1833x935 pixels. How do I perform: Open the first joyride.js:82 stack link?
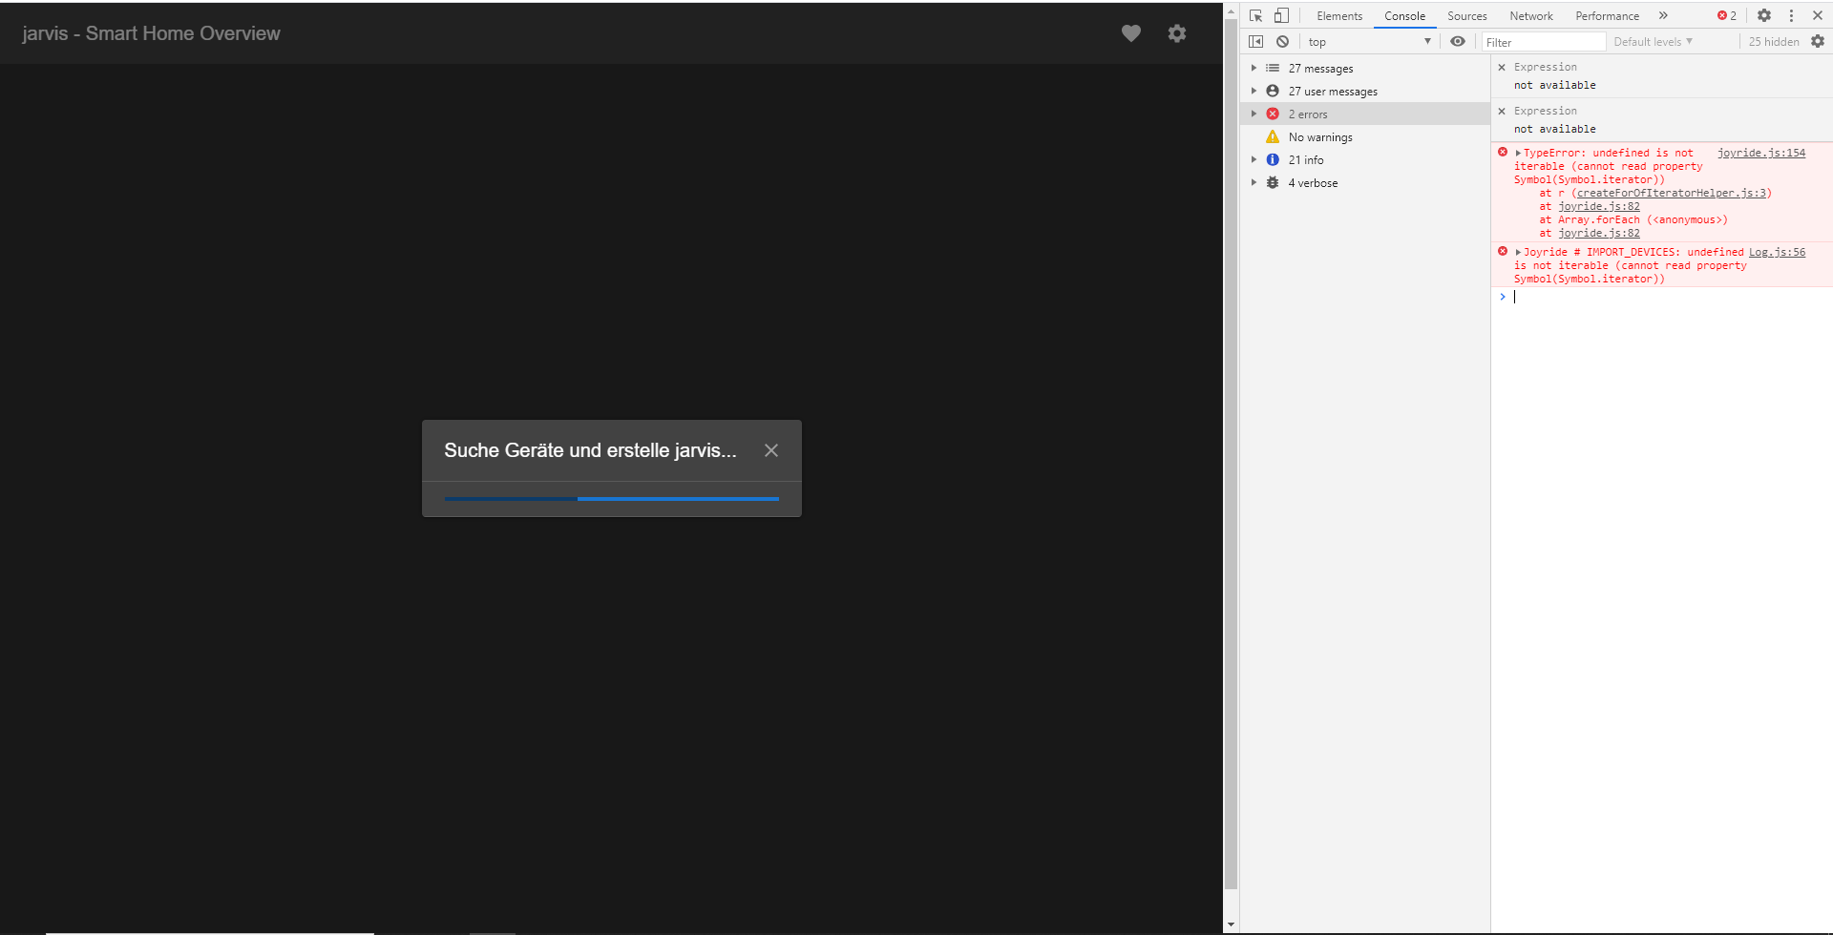[1599, 207]
